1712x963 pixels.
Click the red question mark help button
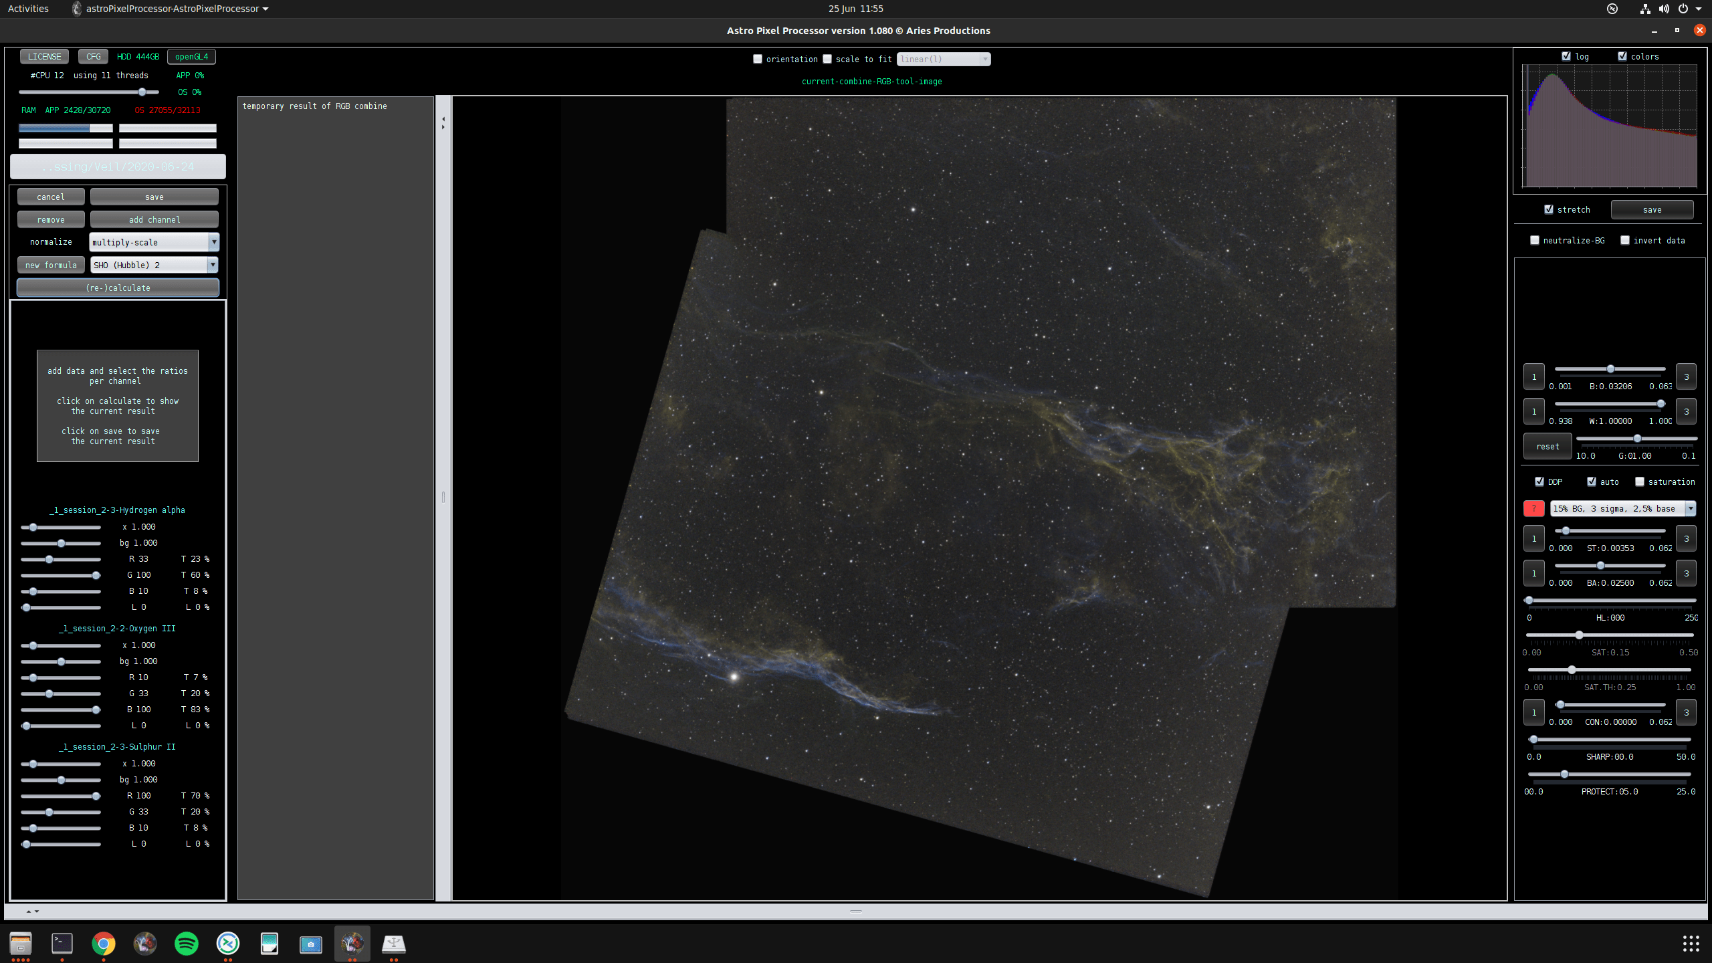(x=1533, y=509)
